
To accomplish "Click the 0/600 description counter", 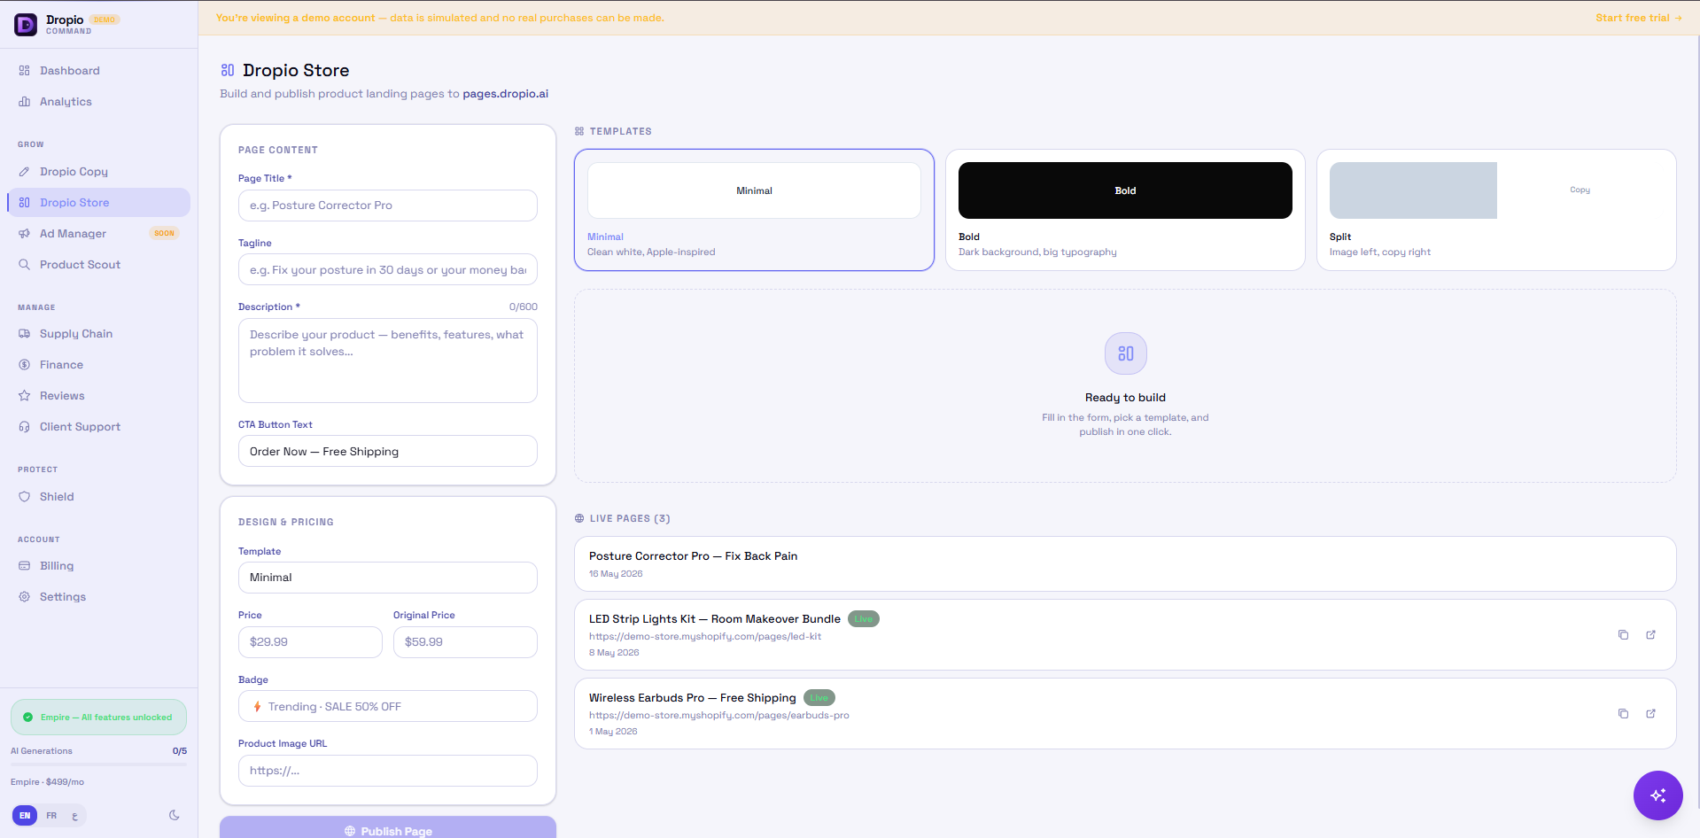I will coord(523,307).
